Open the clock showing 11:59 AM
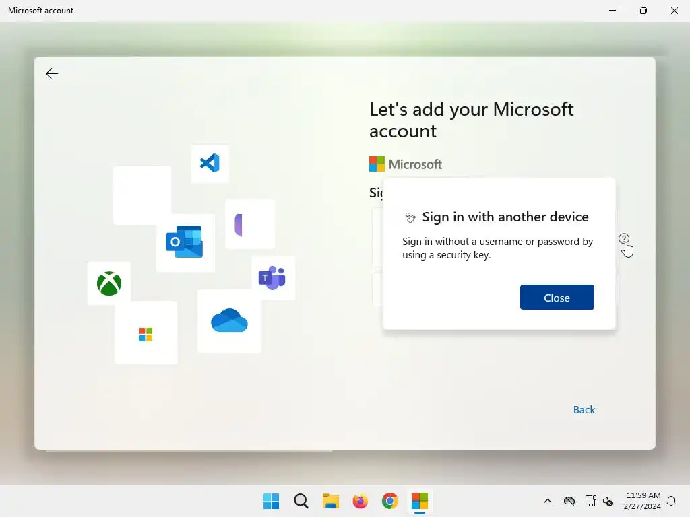Viewport: 690px width, 517px height. pyautogui.click(x=642, y=501)
